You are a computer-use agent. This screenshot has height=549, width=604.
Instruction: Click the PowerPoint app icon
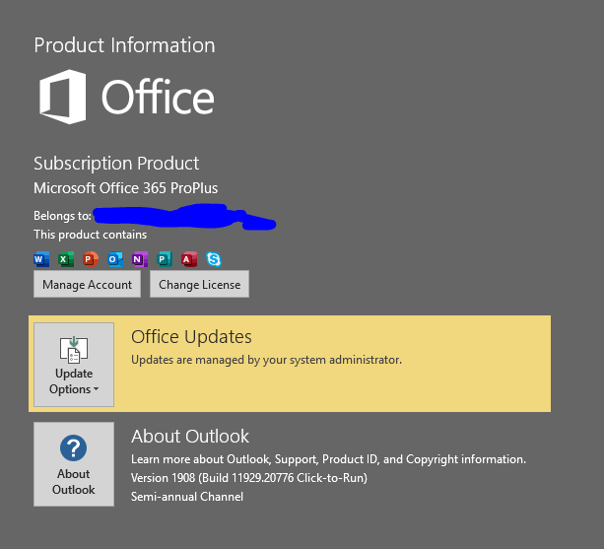tap(91, 259)
